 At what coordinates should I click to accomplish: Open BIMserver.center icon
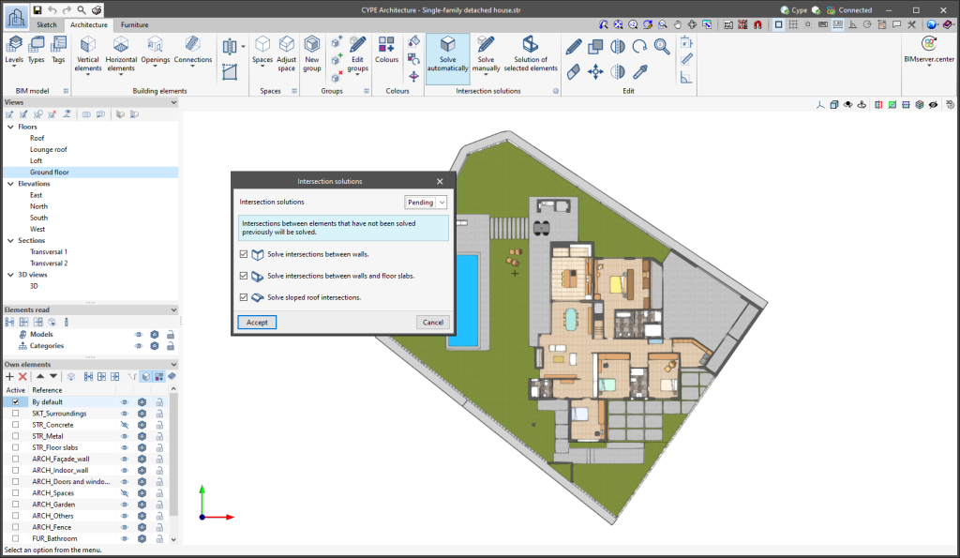928,45
